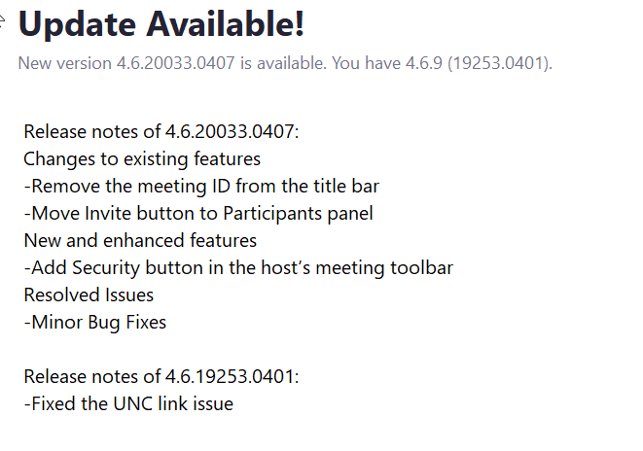Click the word "Security" in the release notes
The width and height of the screenshot is (643, 451).
106,268
